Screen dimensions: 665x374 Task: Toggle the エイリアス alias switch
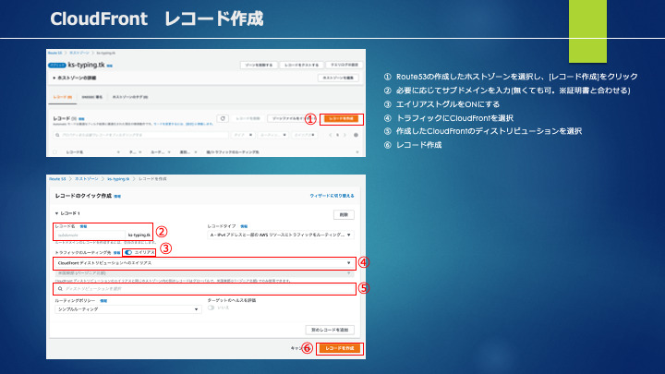(128, 252)
